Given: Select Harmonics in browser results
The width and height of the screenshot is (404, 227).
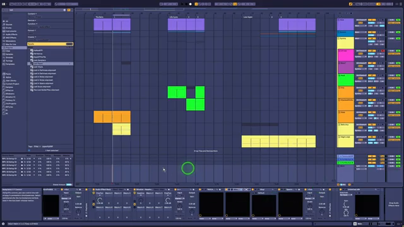Looking at the screenshot, I should pos(38,54).
